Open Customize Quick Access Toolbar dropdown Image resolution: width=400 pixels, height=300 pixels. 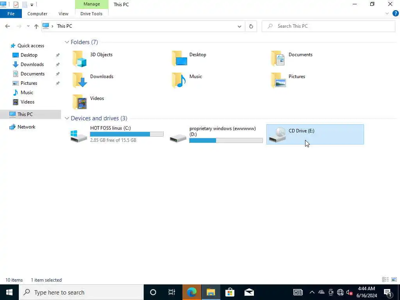(32, 5)
